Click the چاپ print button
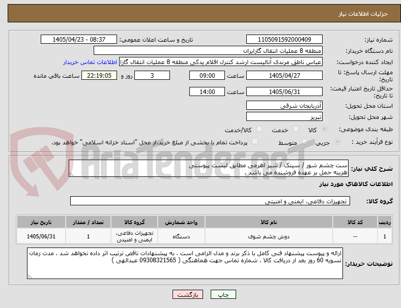Image resolution: width=401 pixels, height=308 pixels. point(223,294)
